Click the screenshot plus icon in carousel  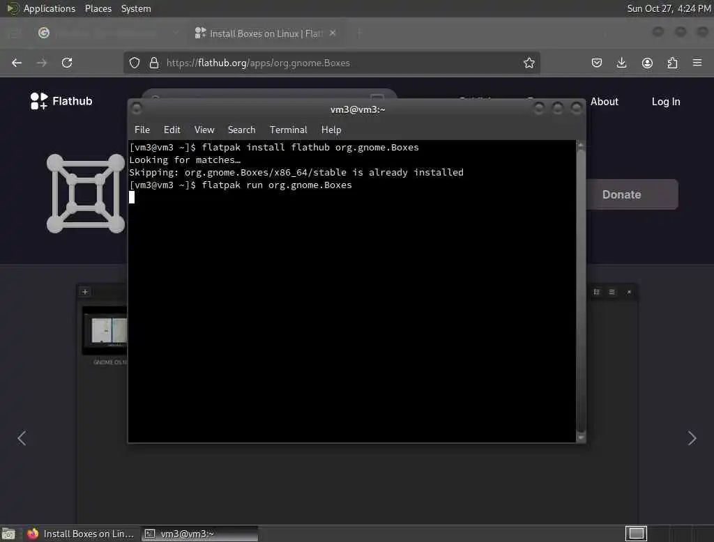84,292
